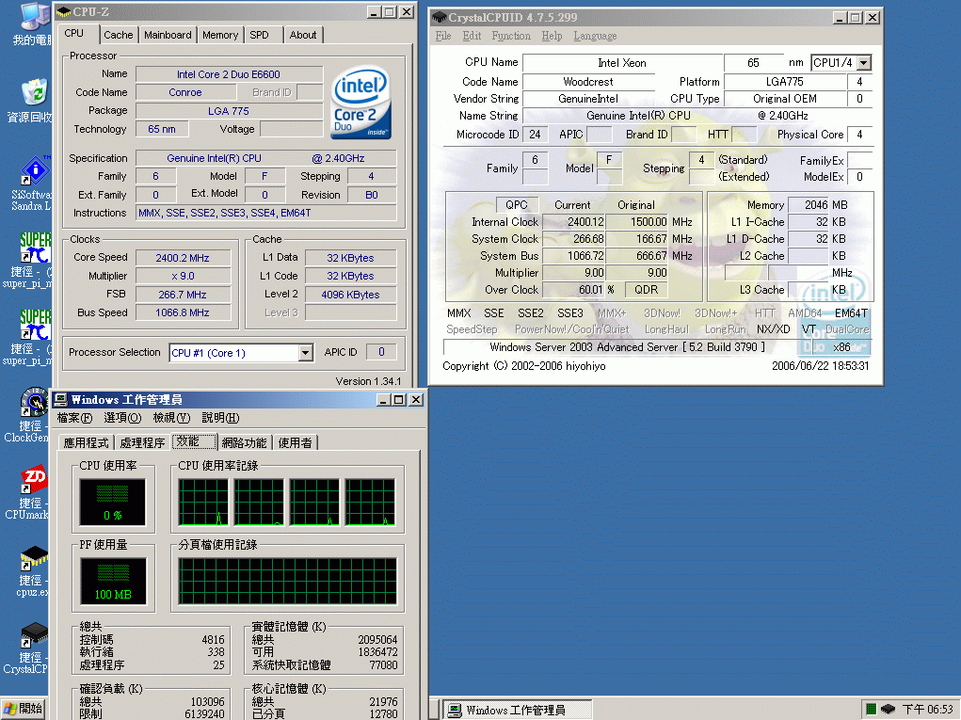Open the 檢視(V) menu in Task Manager
961x720 pixels.
point(171,418)
